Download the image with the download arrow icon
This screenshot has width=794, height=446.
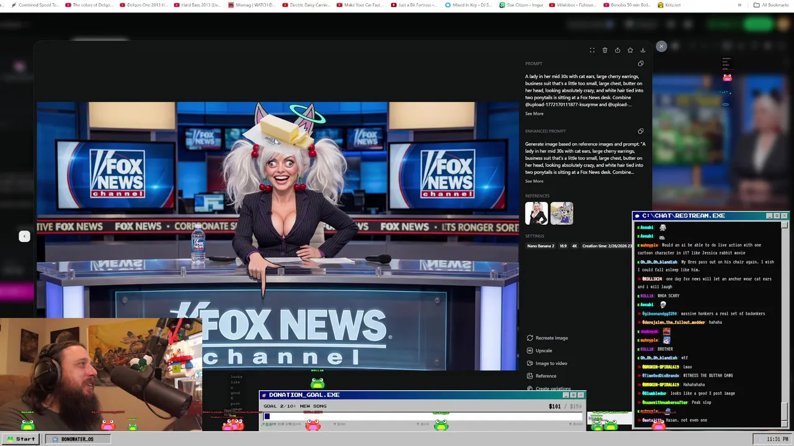(x=643, y=50)
